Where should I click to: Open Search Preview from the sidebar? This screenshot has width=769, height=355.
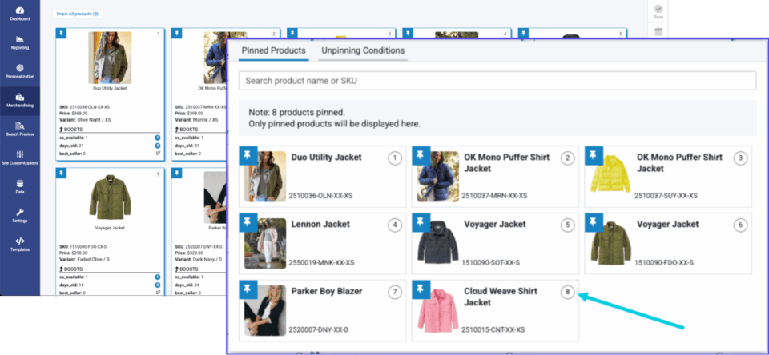[x=20, y=128]
